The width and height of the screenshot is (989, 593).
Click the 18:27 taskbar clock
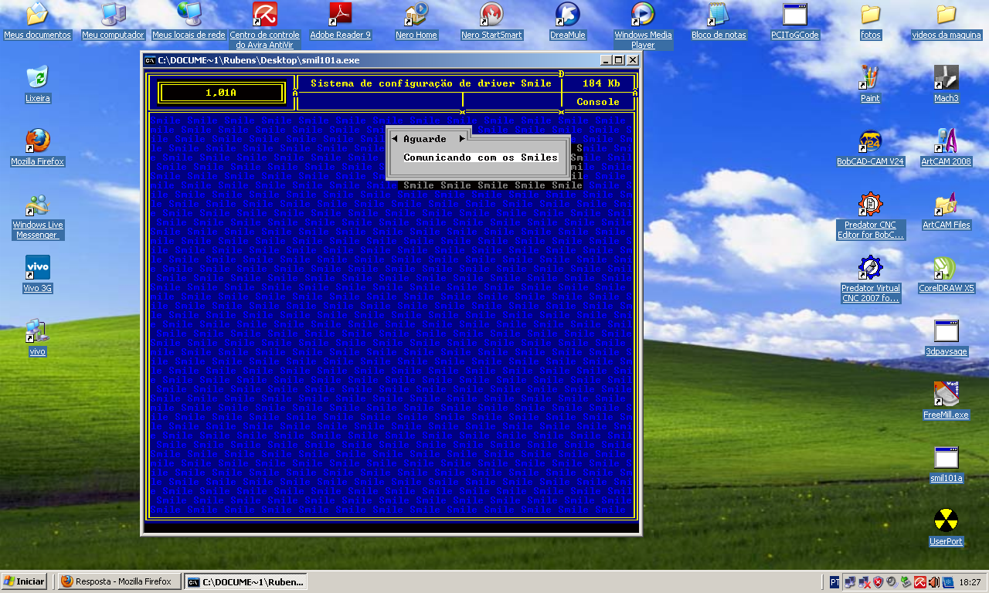coord(971,582)
